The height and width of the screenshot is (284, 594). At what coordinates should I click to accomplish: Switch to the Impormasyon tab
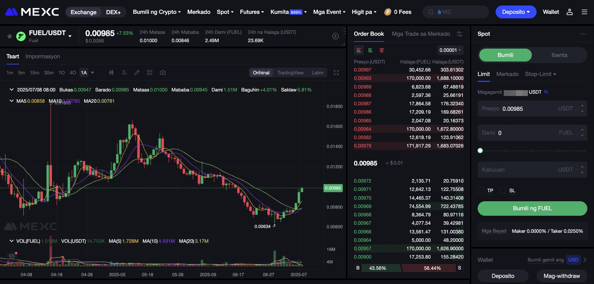[43, 56]
